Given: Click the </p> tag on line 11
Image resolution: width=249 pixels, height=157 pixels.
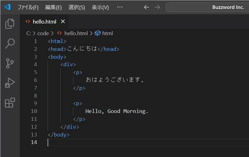Looking at the screenshot, I should pyautogui.click(x=79, y=119).
